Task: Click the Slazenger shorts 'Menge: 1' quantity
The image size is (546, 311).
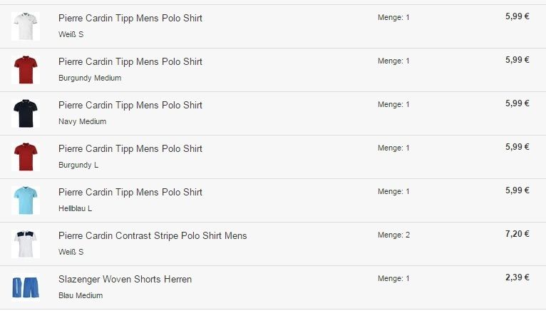Action: pyautogui.click(x=393, y=278)
